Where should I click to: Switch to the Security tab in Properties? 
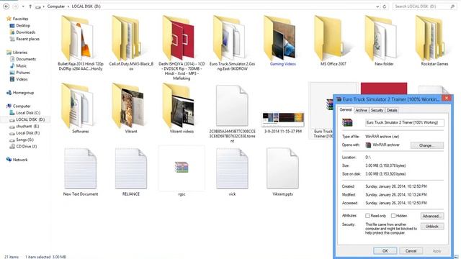click(377, 110)
